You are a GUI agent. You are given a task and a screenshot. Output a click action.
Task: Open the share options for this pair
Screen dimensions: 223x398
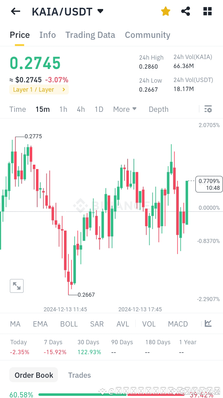tap(186, 11)
